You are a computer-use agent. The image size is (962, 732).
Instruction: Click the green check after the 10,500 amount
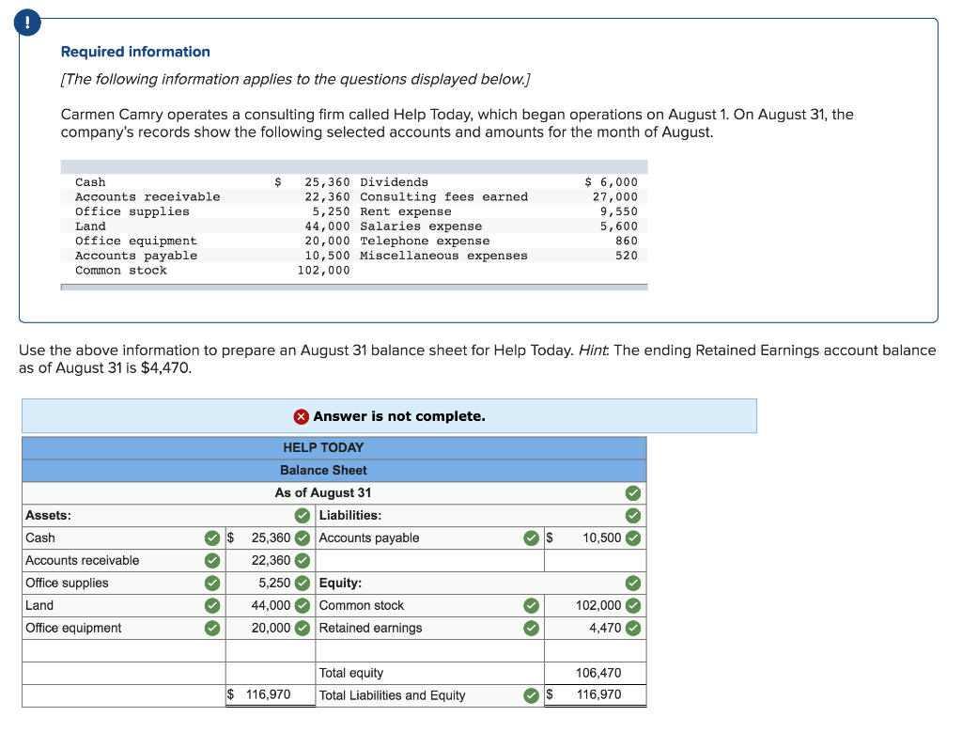633,538
